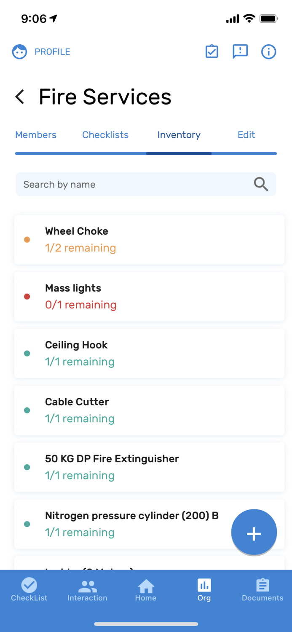Open CheckList in bottom navigation

click(x=29, y=590)
